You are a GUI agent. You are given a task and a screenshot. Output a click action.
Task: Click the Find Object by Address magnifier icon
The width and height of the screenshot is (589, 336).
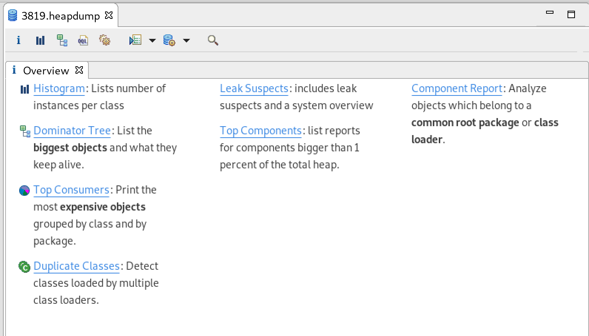[213, 40]
